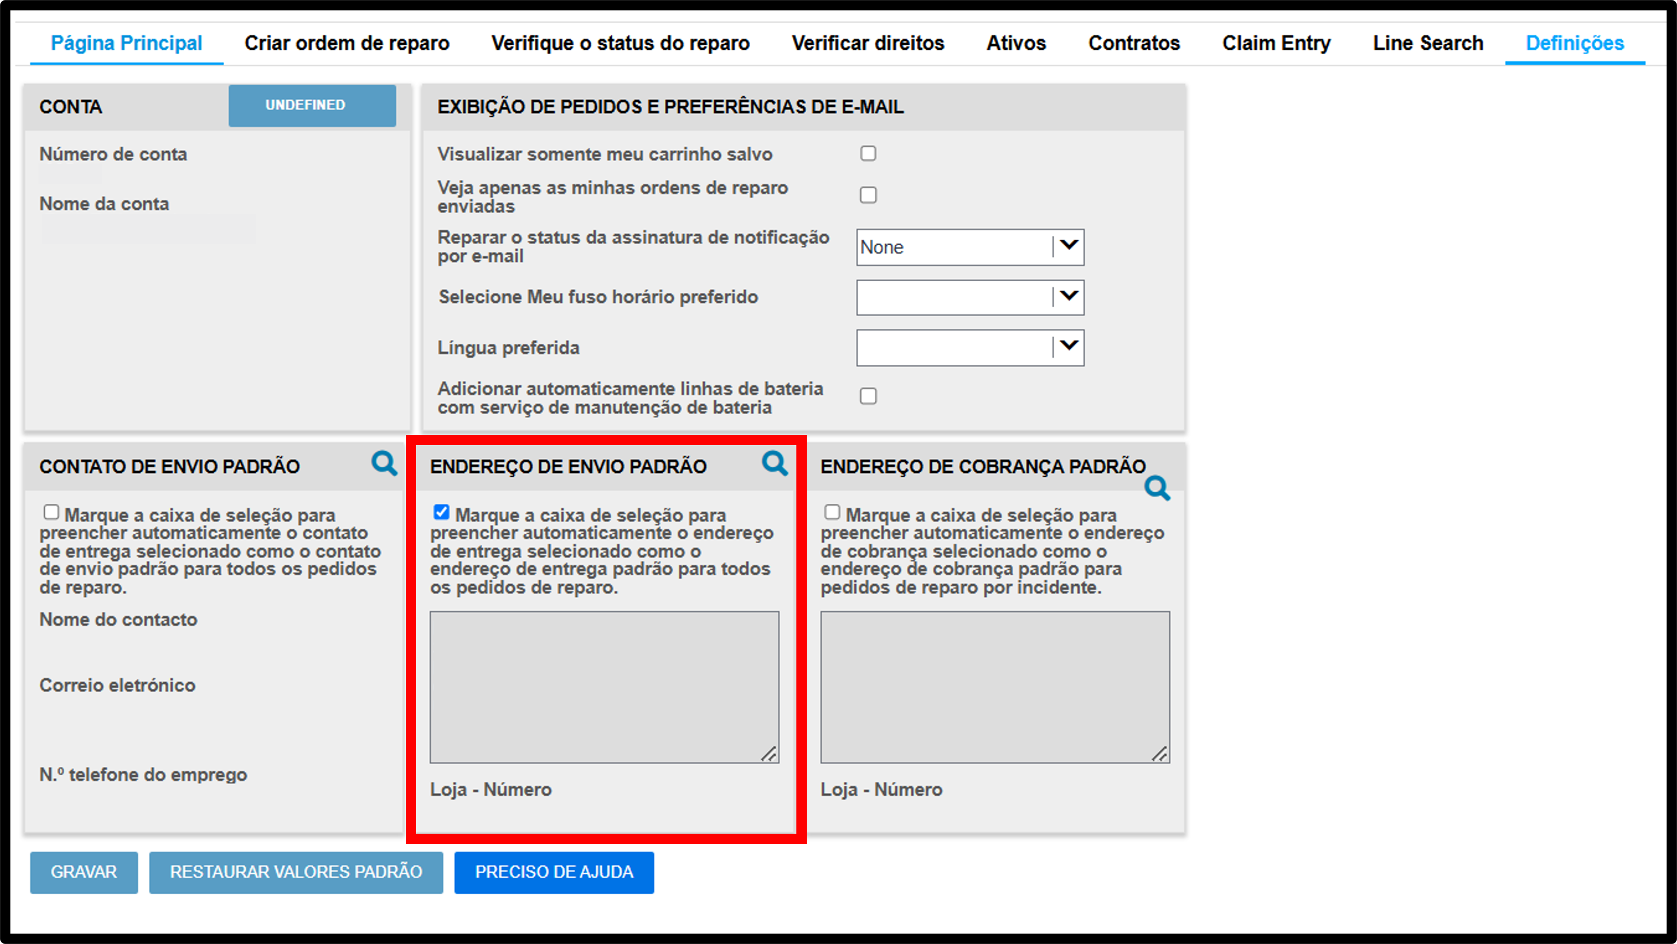
Task: Switch to the Claim Entry tab
Action: (1276, 43)
